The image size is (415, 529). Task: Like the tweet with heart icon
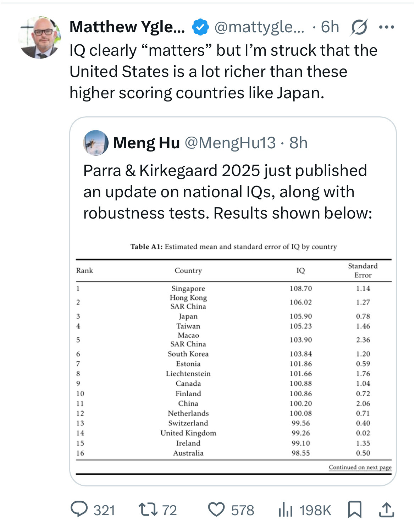click(x=216, y=509)
